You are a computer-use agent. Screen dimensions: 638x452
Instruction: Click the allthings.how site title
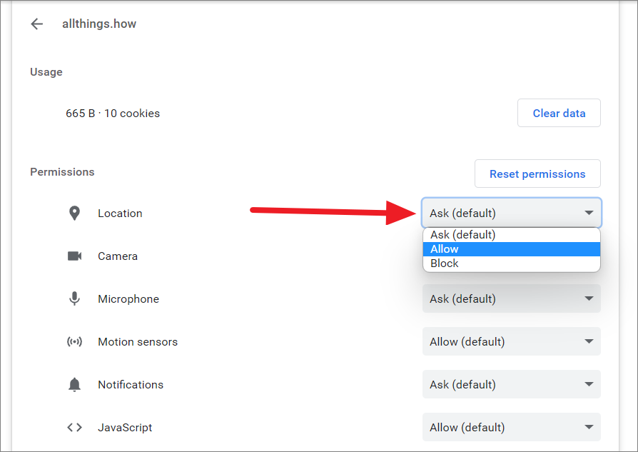point(99,24)
